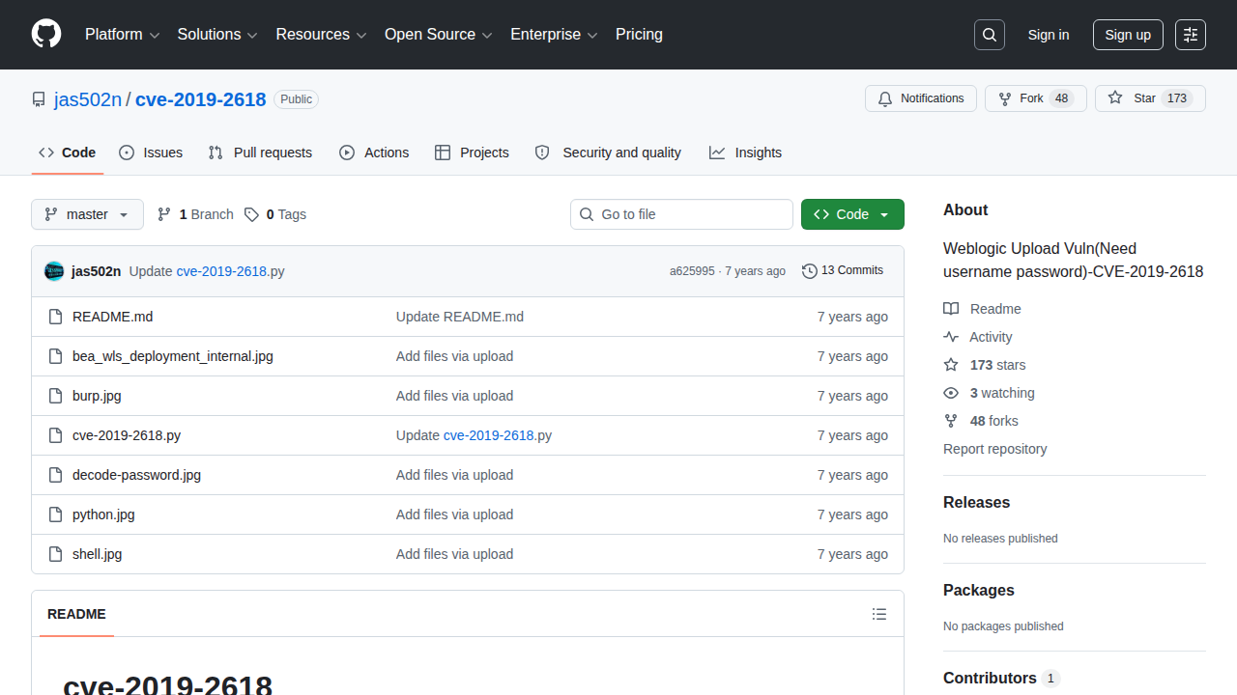Click the branch icon beside 1 Branch
Screen dimensions: 1237x695
point(164,214)
